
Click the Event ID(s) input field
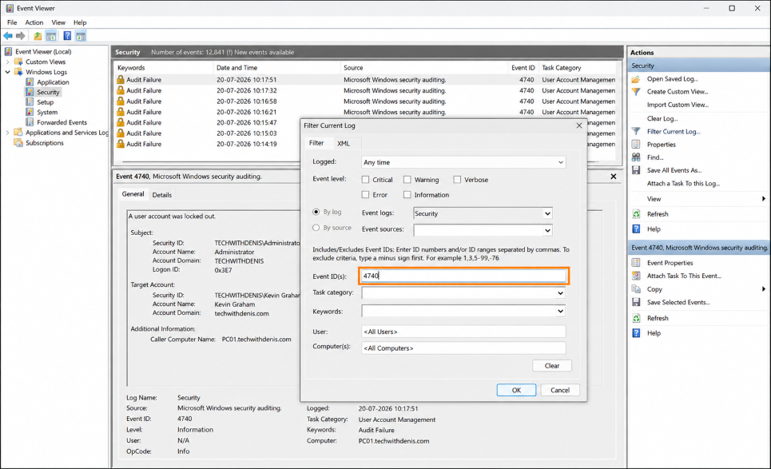tap(463, 276)
